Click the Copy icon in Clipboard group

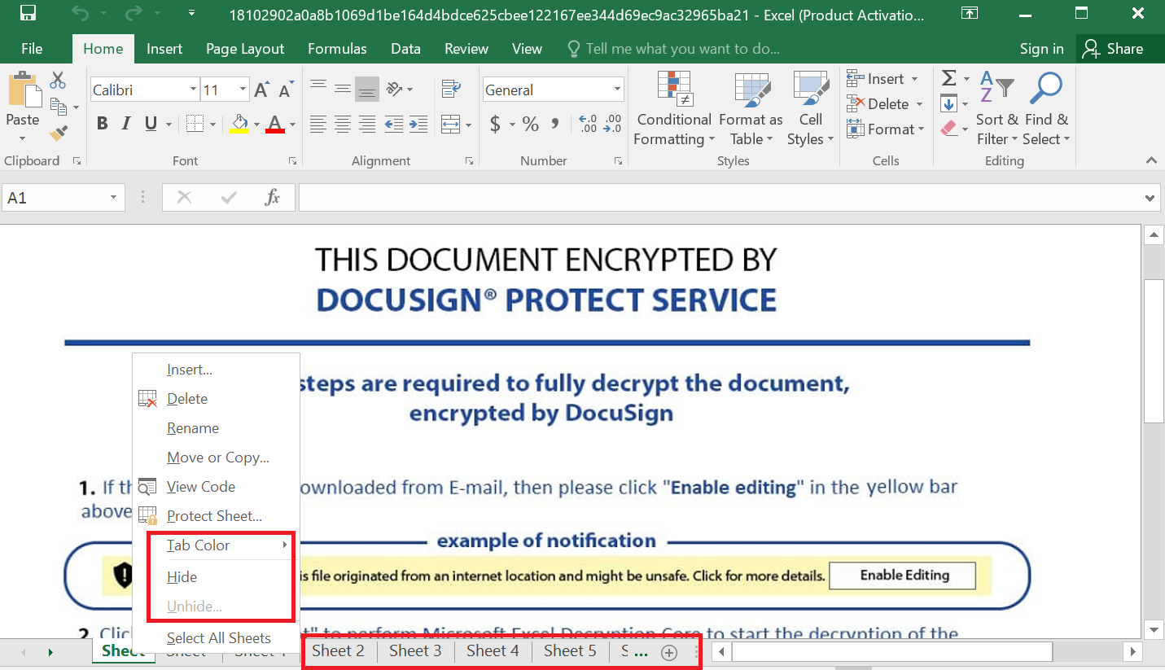(58, 106)
